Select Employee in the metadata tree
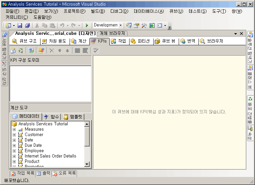255x185 pixels. [34, 151]
